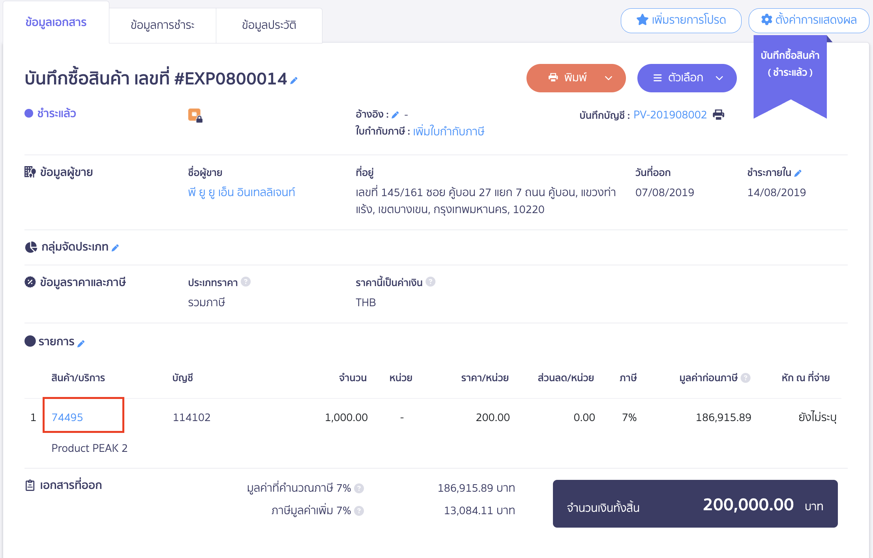Open vendor พี ยู ยู เอ็น อินเทลลิเจนท์
873x558 pixels.
coord(242,192)
